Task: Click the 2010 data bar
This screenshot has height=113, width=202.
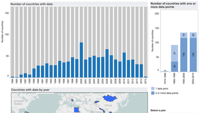Action: click(124, 65)
